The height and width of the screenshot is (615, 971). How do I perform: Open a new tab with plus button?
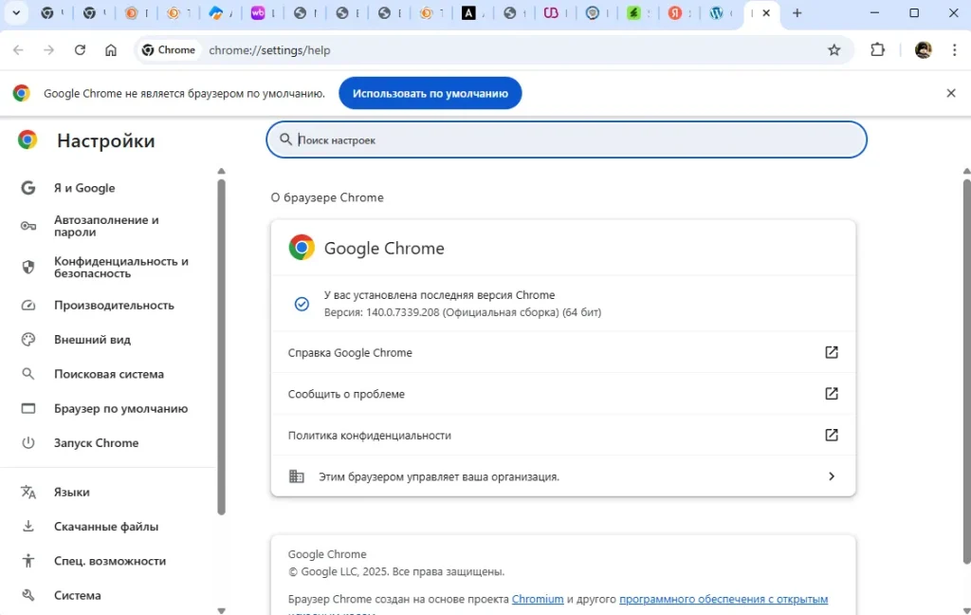pyautogui.click(x=797, y=13)
